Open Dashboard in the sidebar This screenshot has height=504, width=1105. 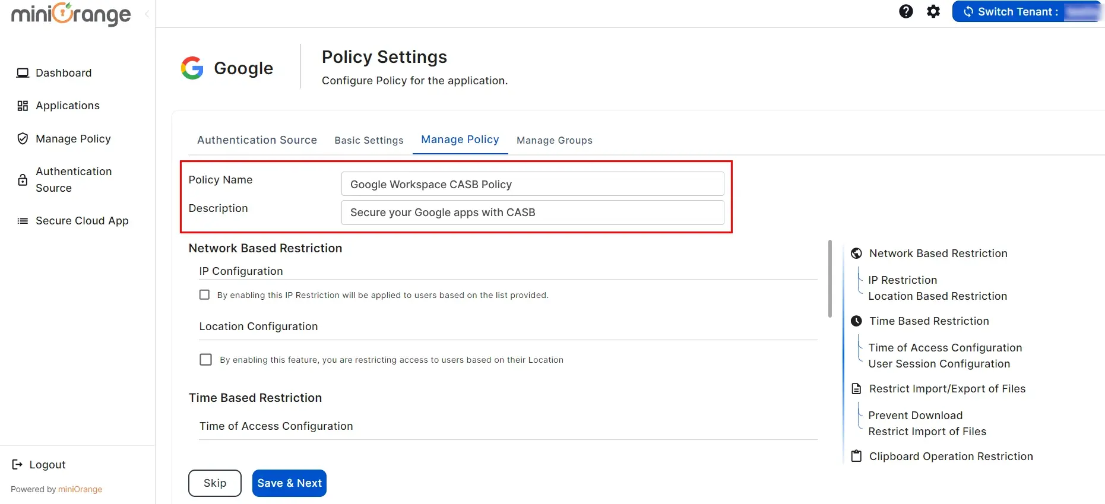tap(64, 73)
